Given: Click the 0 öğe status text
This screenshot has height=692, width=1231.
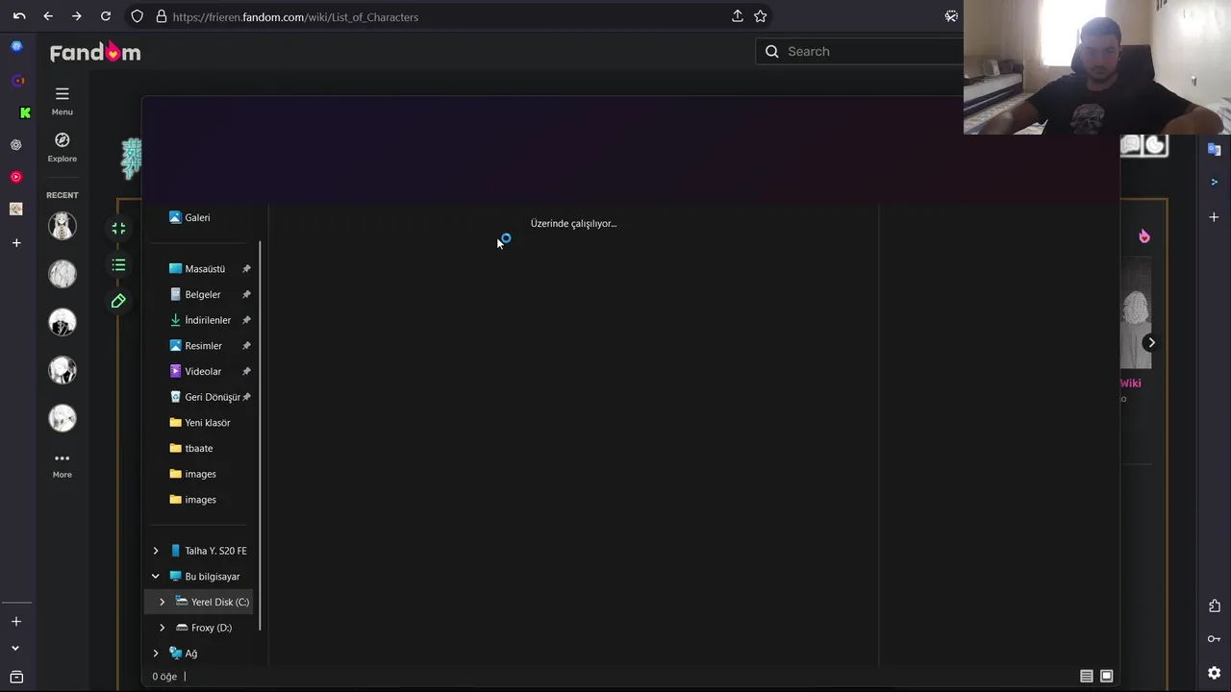Looking at the screenshot, I should click(x=164, y=677).
